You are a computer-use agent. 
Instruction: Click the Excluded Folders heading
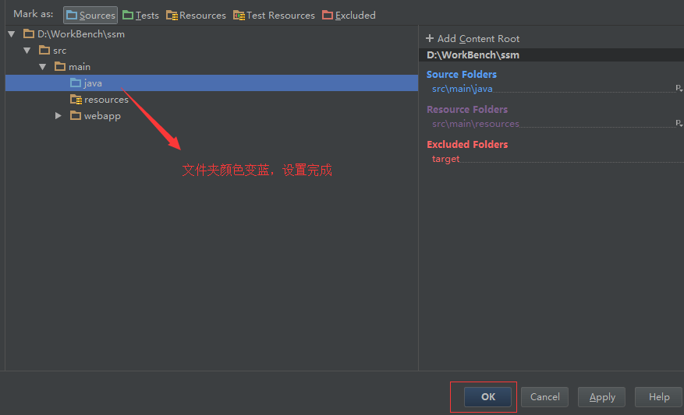pyautogui.click(x=467, y=144)
